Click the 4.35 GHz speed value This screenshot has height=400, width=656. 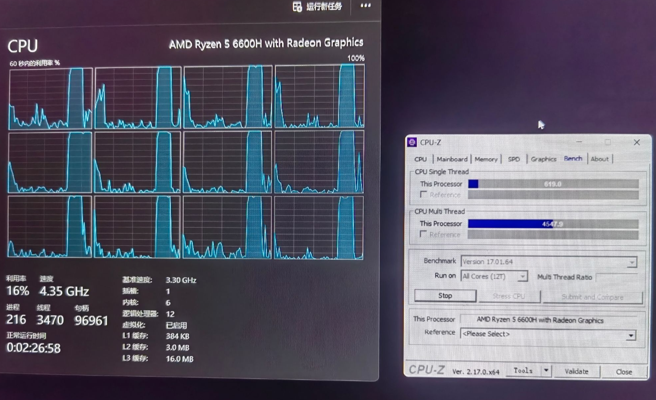(x=64, y=292)
